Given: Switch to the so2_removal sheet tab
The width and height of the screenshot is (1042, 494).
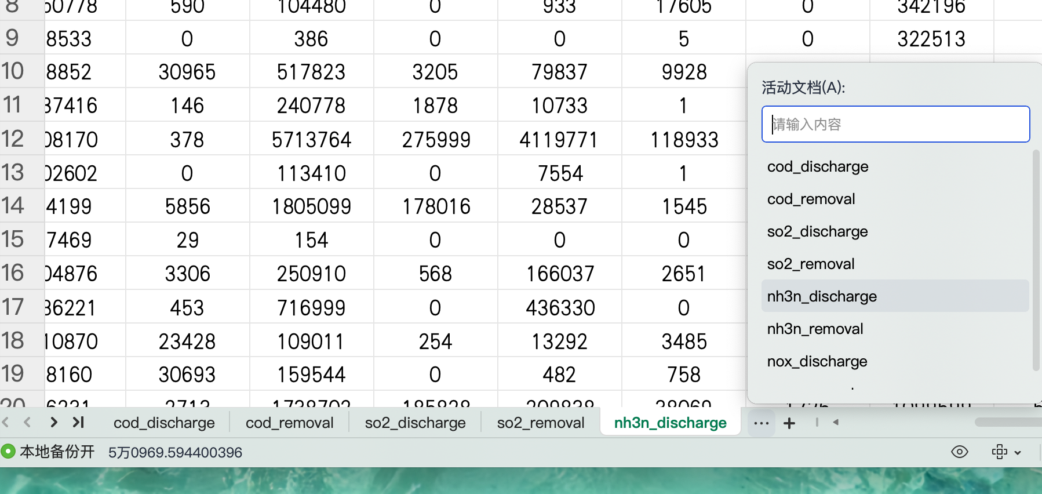Looking at the screenshot, I should 540,423.
